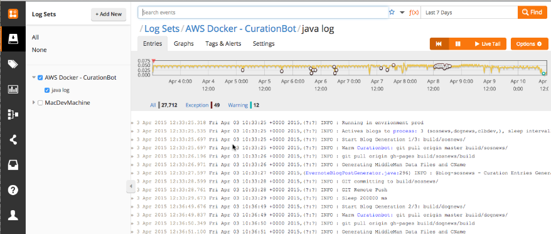Open the saved queries dropdown arrow

(402, 13)
